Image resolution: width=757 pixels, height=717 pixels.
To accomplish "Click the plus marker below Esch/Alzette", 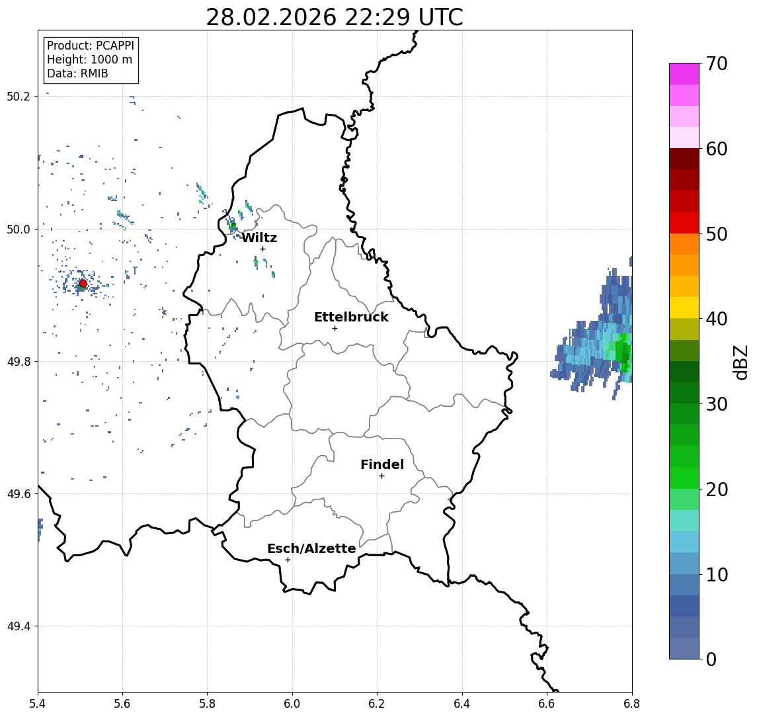I will pyautogui.click(x=288, y=560).
